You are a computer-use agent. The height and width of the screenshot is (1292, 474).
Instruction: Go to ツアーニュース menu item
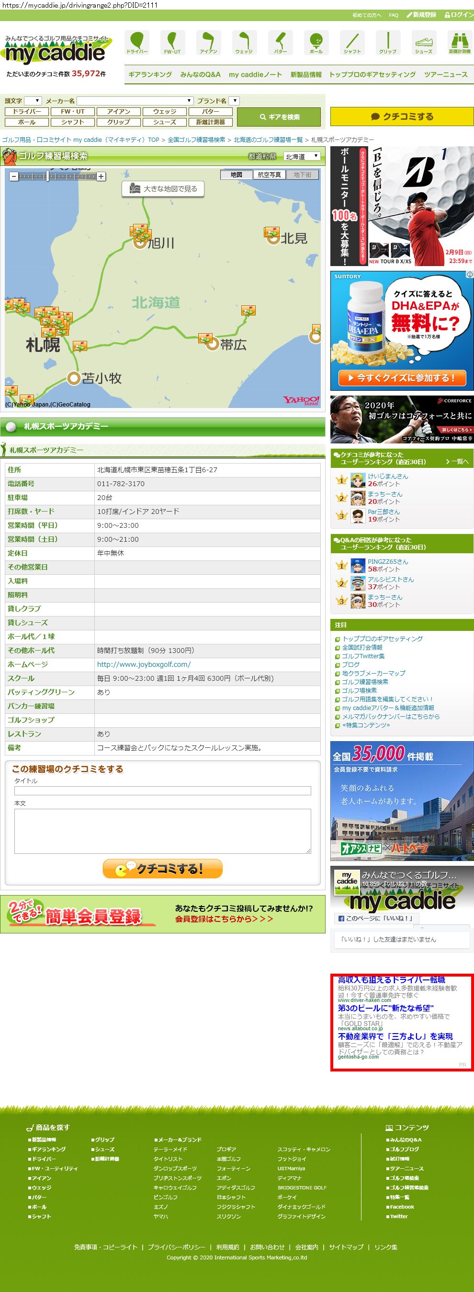pyautogui.click(x=445, y=75)
